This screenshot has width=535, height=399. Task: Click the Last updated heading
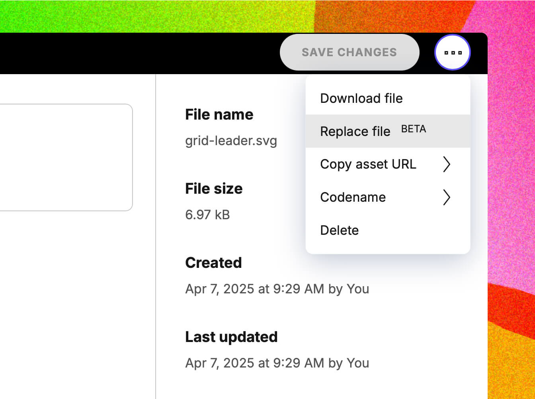[x=231, y=337]
